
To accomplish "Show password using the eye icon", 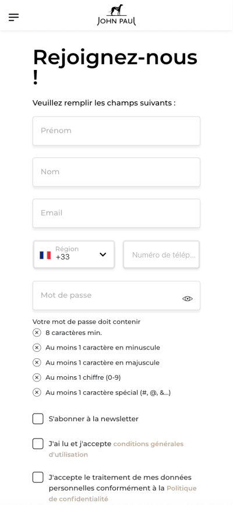I will [187, 299].
